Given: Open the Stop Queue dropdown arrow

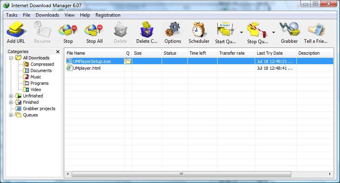Looking at the screenshot, I should coord(273,33).
